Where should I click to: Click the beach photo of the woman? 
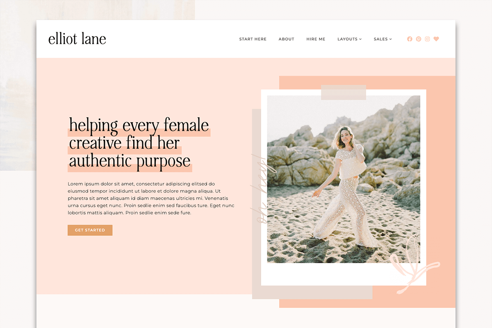pyautogui.click(x=343, y=179)
